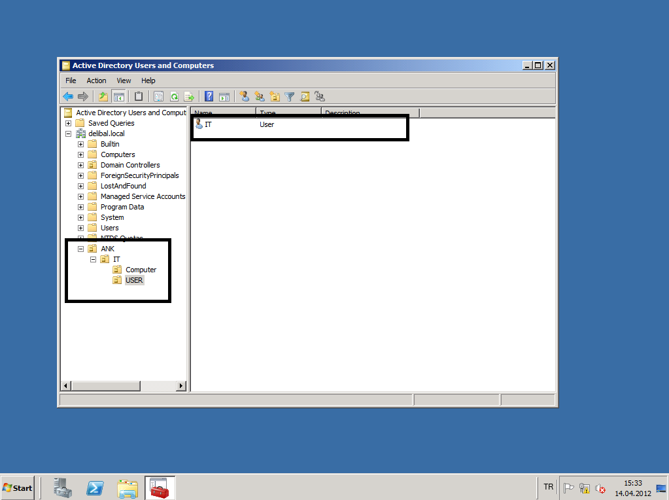Open the View menu

coord(124,80)
